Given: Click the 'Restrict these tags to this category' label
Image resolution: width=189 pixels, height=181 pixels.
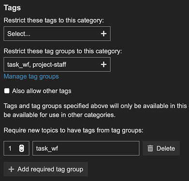Looking at the screenshot, I should pos(54,20).
